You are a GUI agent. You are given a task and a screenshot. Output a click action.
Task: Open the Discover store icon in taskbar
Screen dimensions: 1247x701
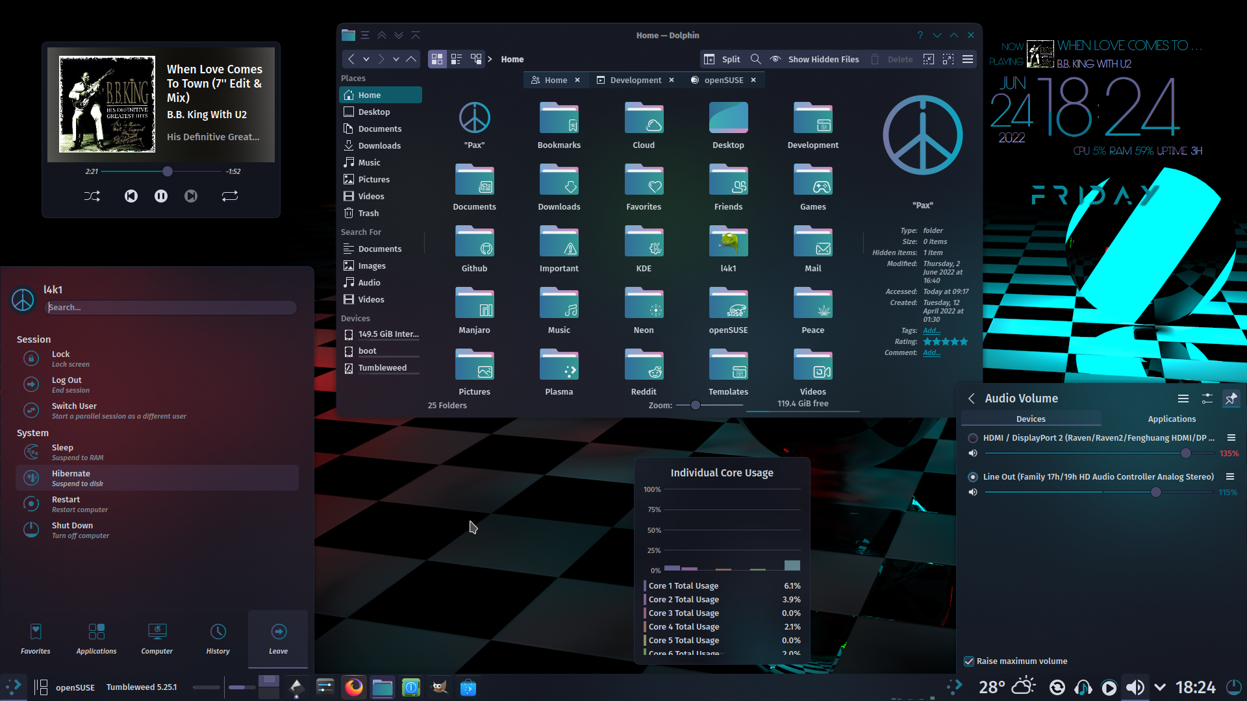468,687
